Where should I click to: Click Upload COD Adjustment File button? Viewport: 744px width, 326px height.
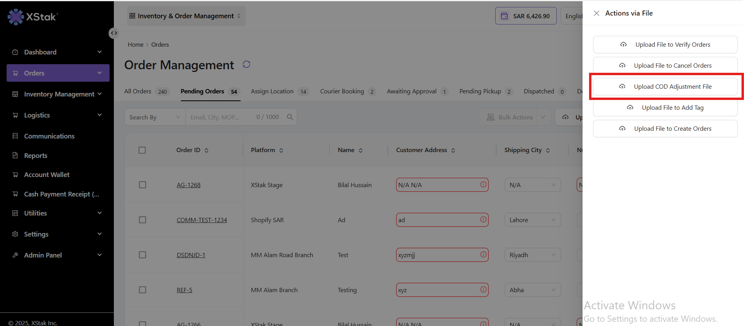pyautogui.click(x=665, y=86)
